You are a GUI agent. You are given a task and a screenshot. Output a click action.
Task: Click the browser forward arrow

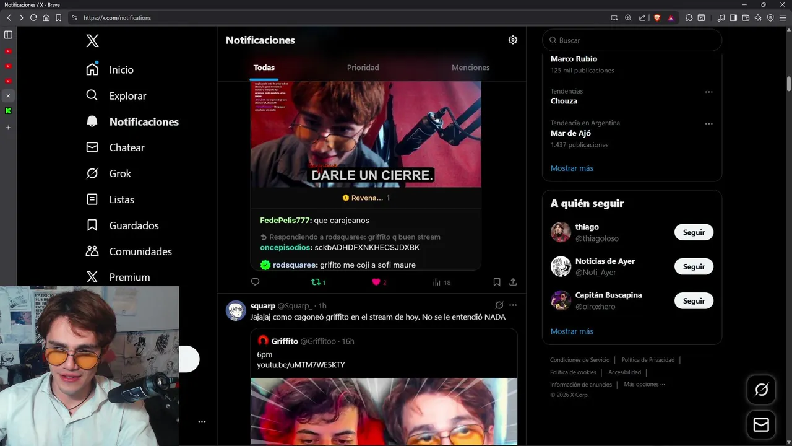tap(21, 18)
